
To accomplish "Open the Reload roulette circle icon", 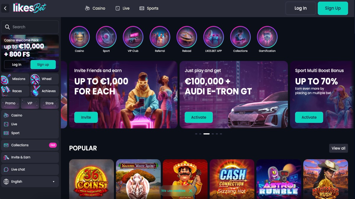I will tap(187, 37).
